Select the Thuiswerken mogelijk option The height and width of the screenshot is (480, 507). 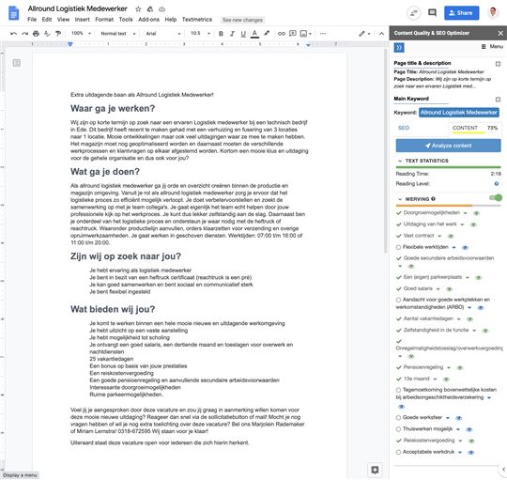(x=398, y=429)
